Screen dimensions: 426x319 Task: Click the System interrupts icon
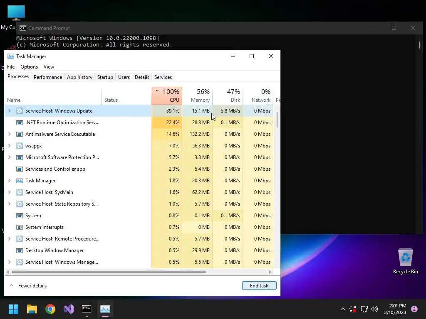pyautogui.click(x=19, y=227)
